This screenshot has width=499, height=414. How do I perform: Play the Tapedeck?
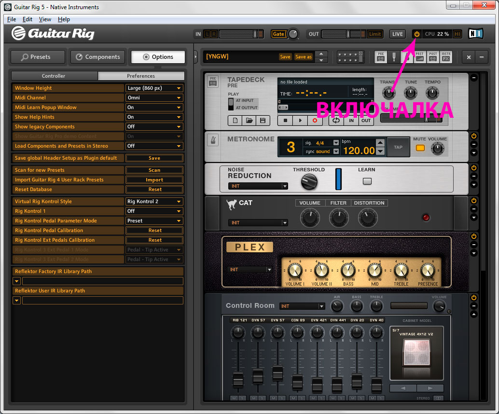tap(300, 121)
